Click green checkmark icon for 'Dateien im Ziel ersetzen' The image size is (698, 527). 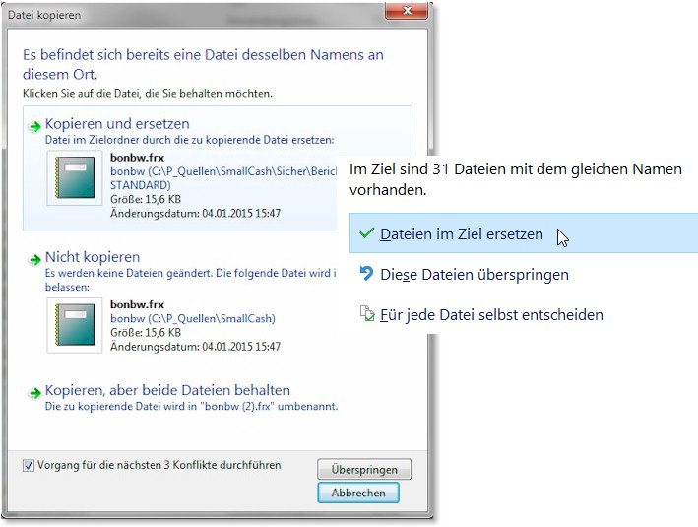point(366,234)
